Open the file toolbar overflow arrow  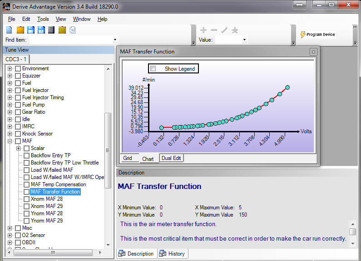(193, 43)
